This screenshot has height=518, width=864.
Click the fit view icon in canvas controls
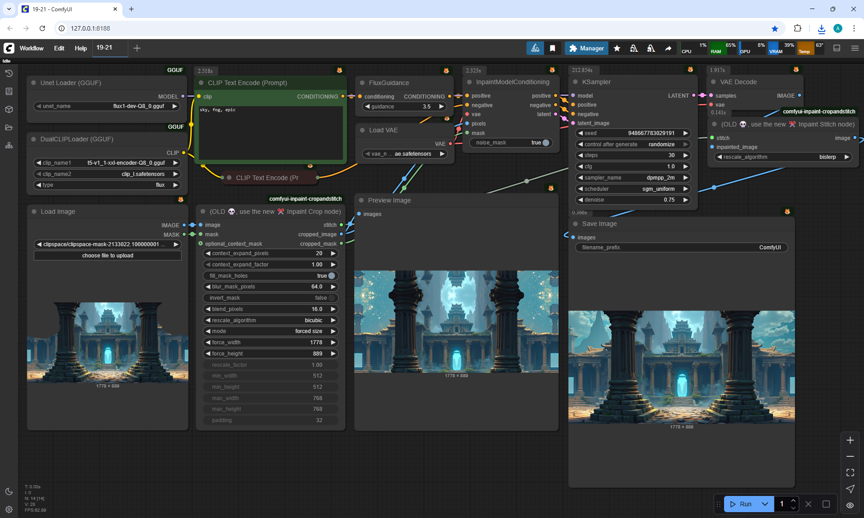coord(850,473)
